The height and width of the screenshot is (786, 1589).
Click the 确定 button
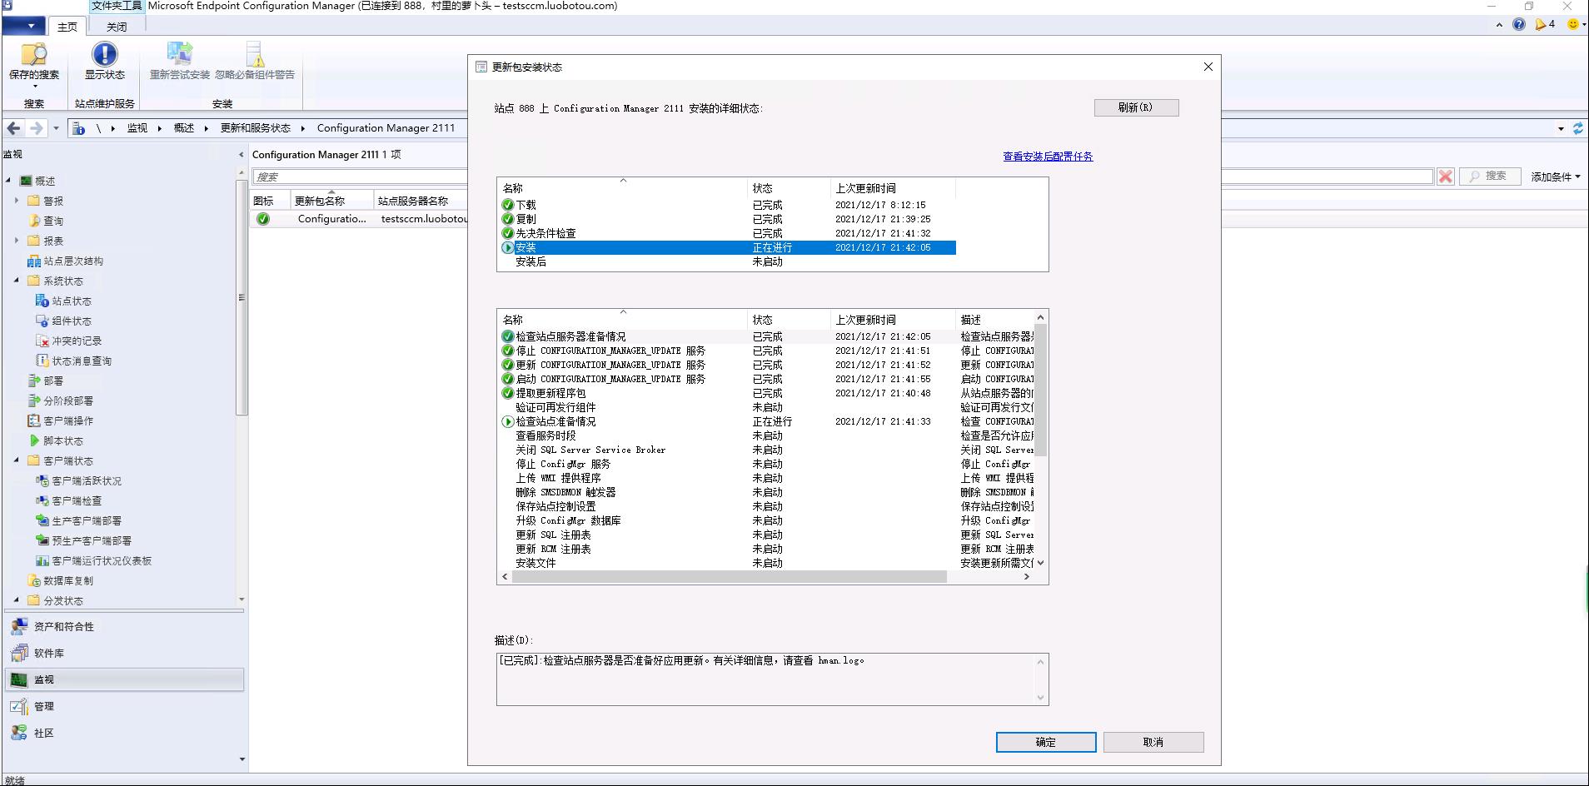click(x=1046, y=742)
